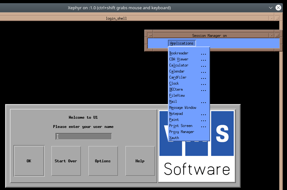
Task: Open the Paint application
Action: pyautogui.click(x=174, y=120)
